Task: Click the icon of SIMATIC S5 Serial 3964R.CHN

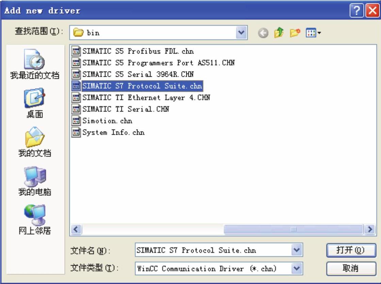Action: [76, 74]
